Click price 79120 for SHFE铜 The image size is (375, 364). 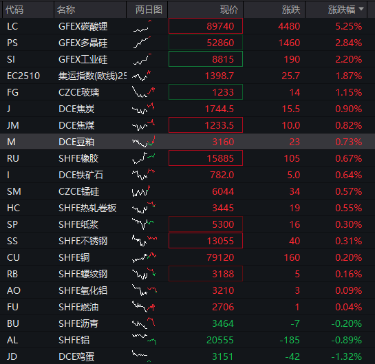tap(220, 257)
